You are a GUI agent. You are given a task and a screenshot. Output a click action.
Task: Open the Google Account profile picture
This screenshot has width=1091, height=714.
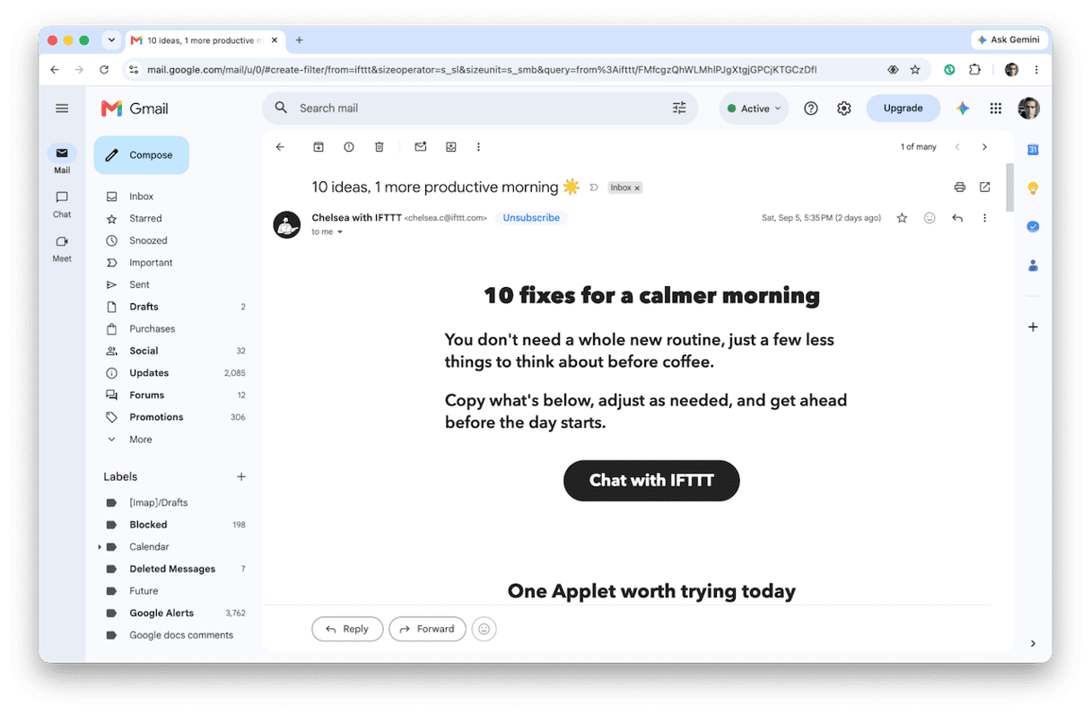pyautogui.click(x=1028, y=109)
